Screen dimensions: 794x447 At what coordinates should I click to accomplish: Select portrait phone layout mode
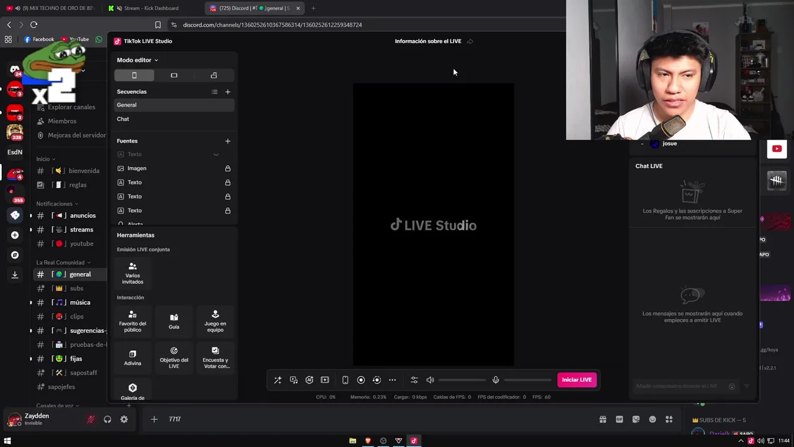[x=134, y=75]
